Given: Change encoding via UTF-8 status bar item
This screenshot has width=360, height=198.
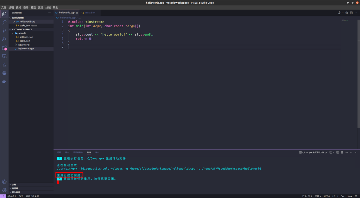Looking at the screenshot, I should [x=327, y=196].
